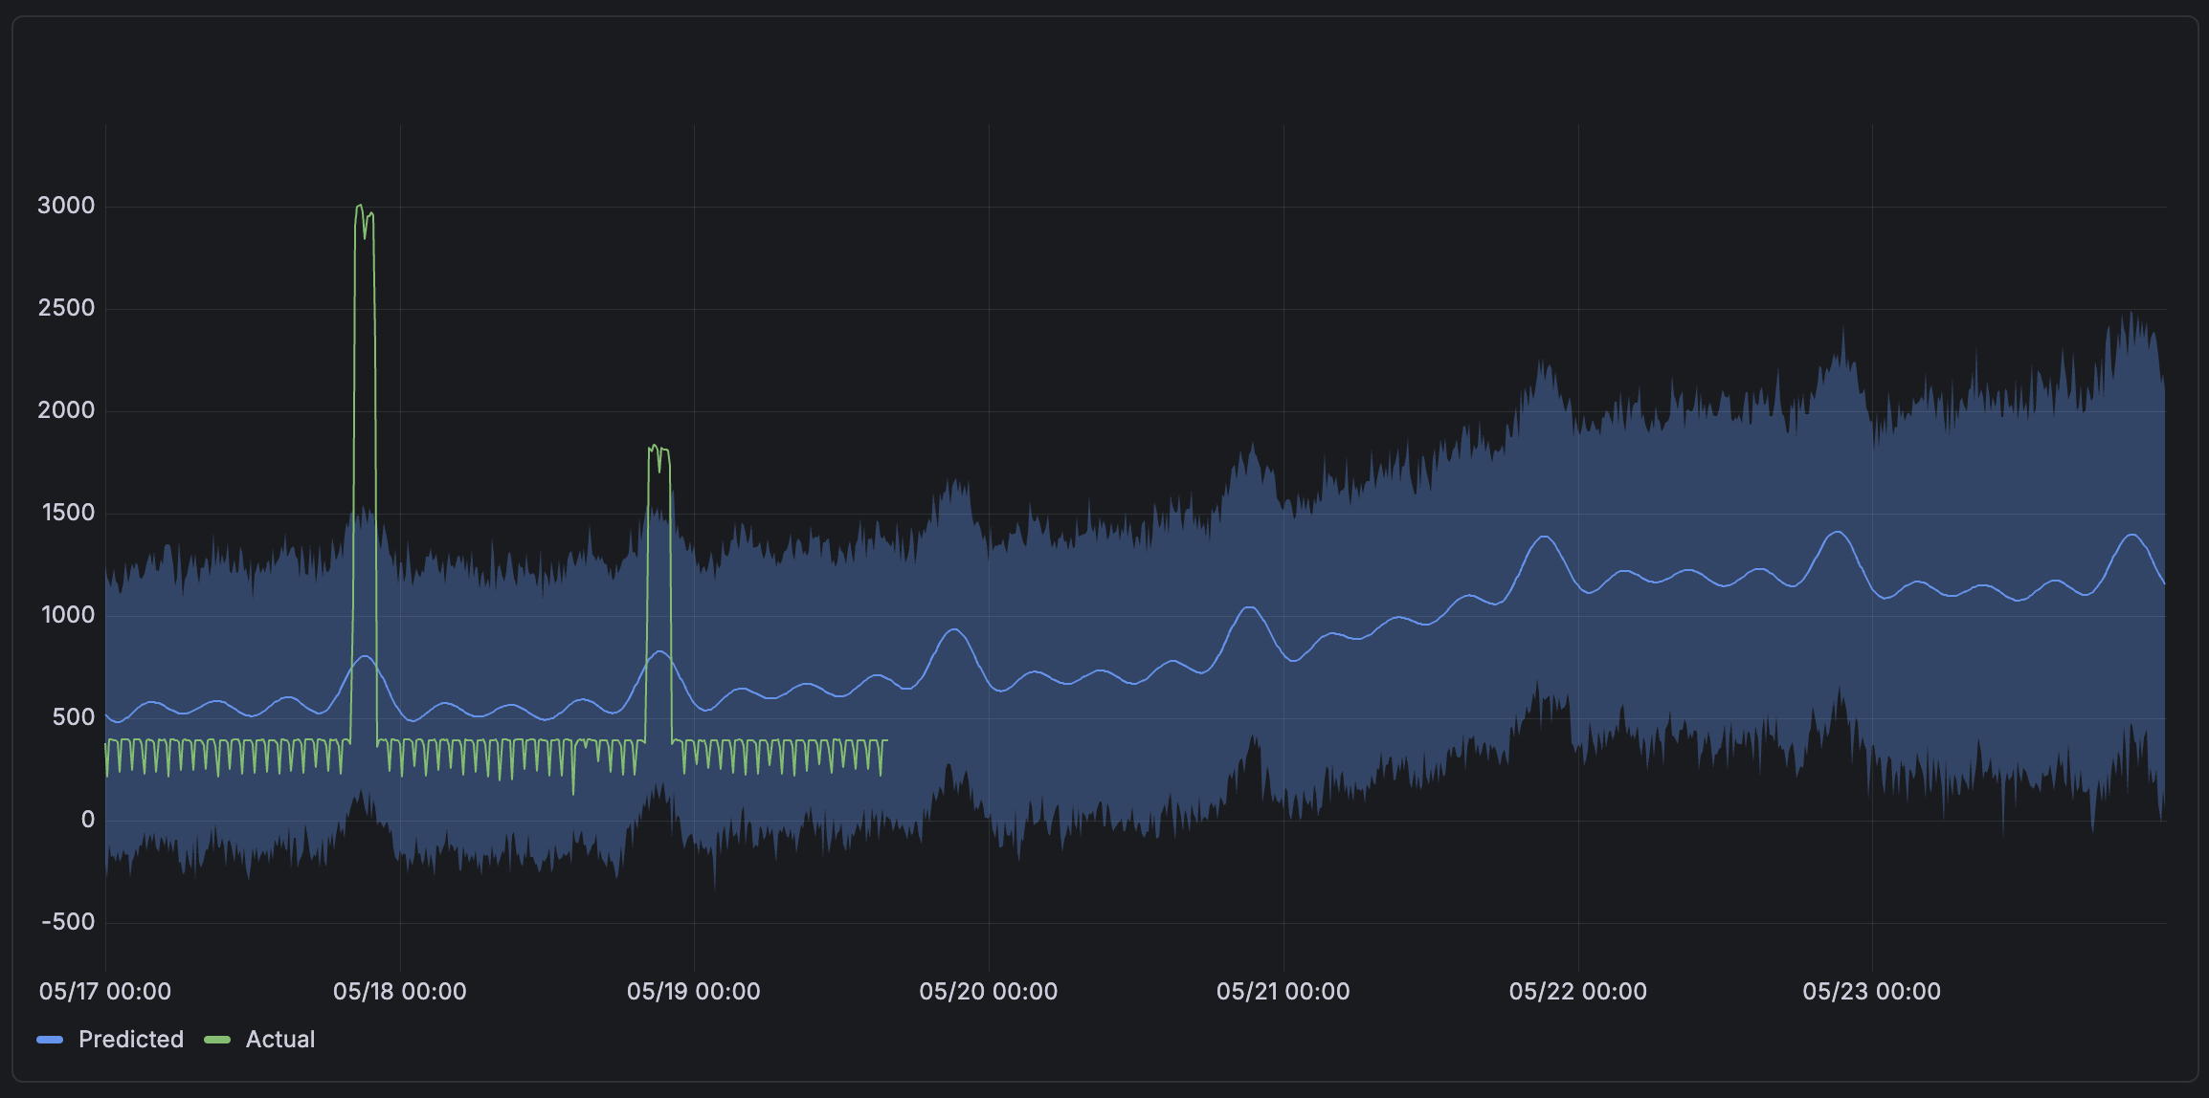2209x1098 pixels.
Task: Click the 05/22 00:00 x-axis label
Action: pos(1578,992)
